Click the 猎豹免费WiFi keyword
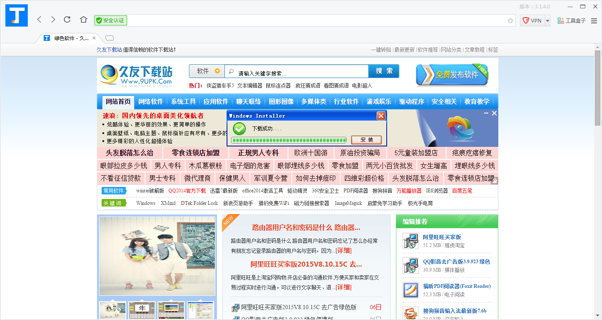 (x=273, y=203)
